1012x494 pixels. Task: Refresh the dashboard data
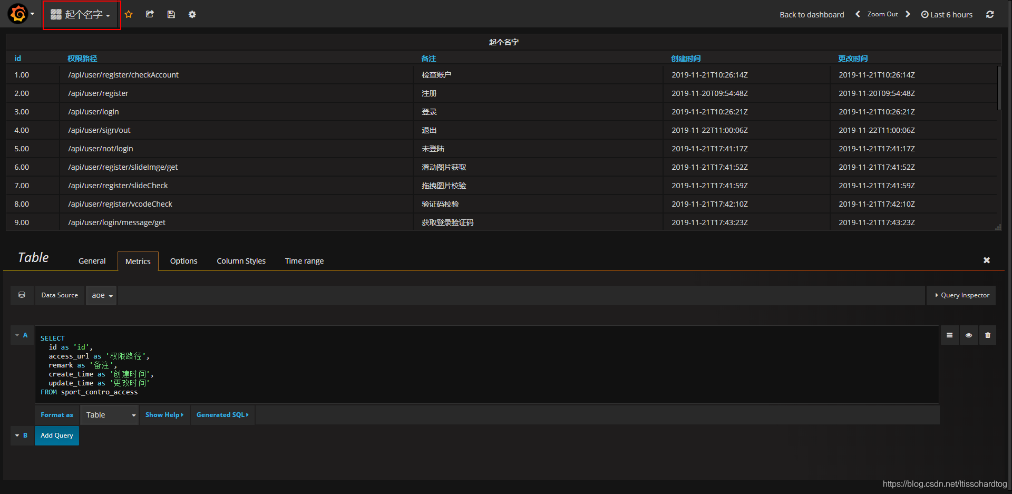click(x=990, y=14)
